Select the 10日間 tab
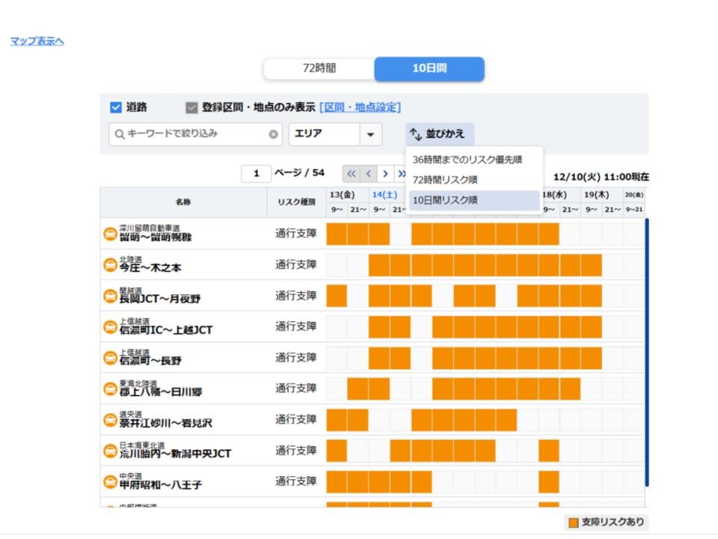The image size is (718, 539). pos(429,69)
